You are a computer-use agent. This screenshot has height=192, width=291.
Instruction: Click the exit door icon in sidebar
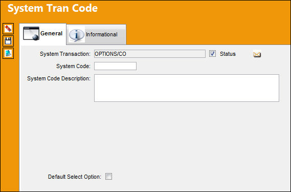click(8, 53)
